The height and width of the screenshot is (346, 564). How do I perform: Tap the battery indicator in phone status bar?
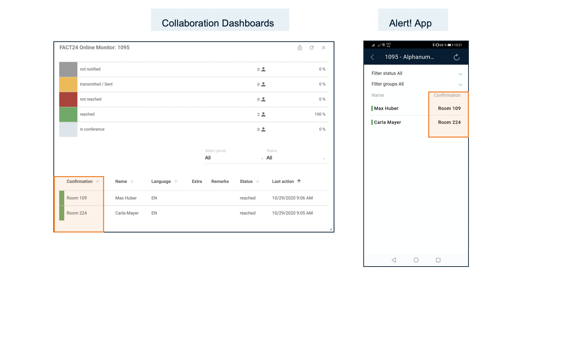click(x=450, y=45)
